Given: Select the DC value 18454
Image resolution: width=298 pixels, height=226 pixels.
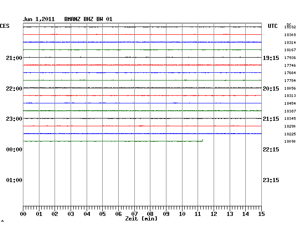Looking at the screenshot, I should (290, 103).
